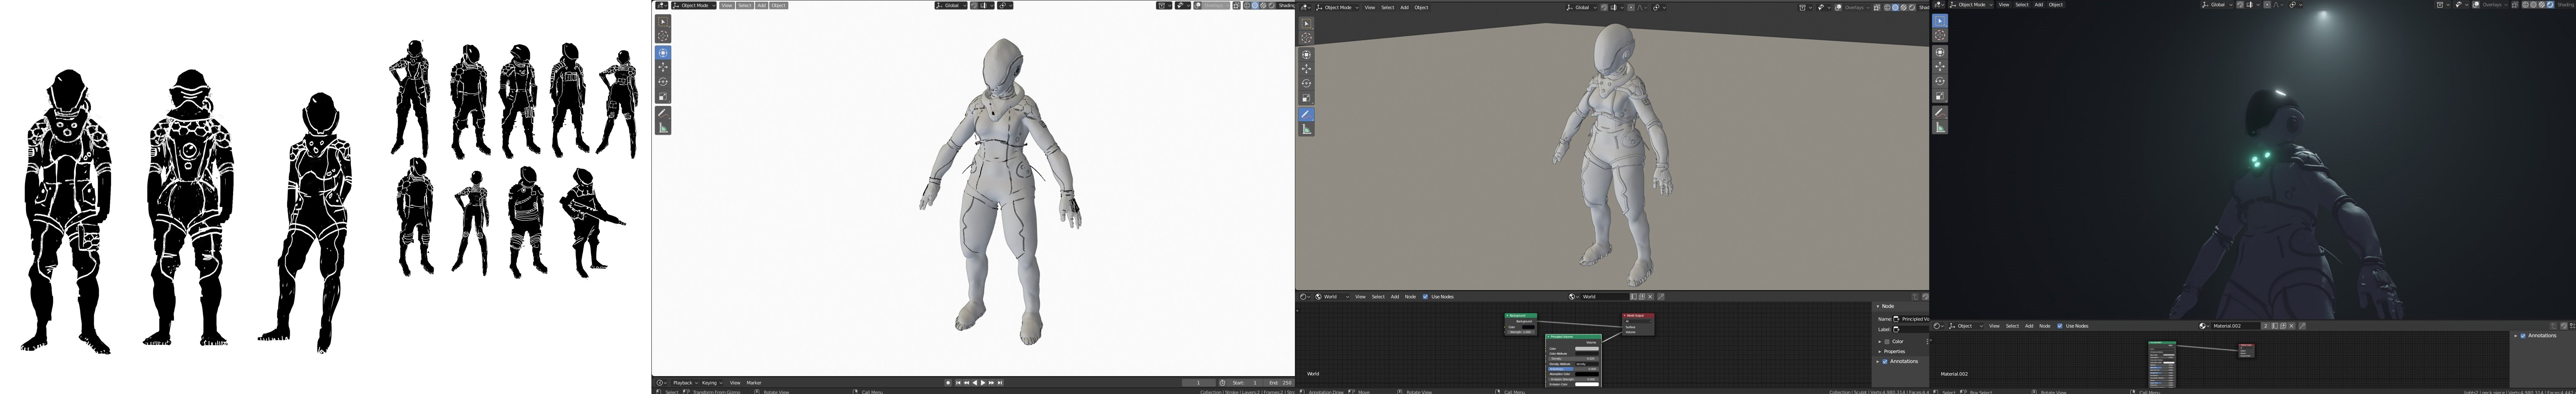
Task: Toggle X-ray mode in left viewport
Action: [1237, 6]
